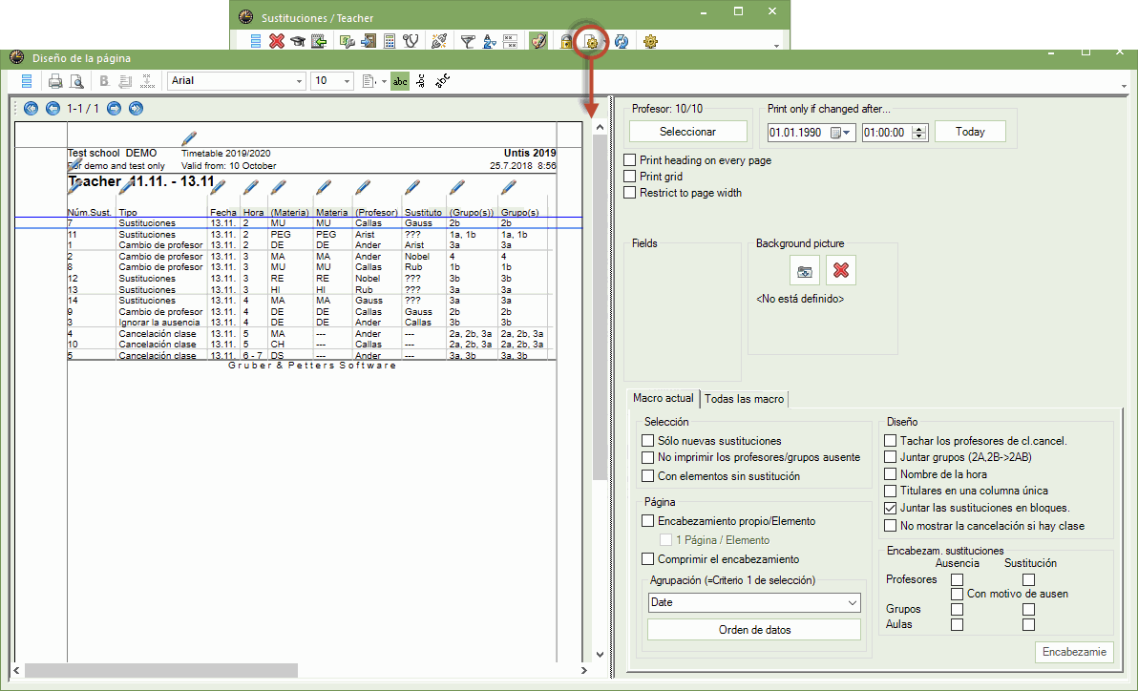
Task: Go to first page of preview
Action: point(31,108)
